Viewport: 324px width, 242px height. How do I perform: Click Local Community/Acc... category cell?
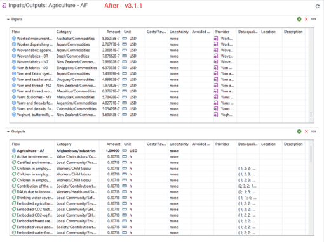point(76,163)
